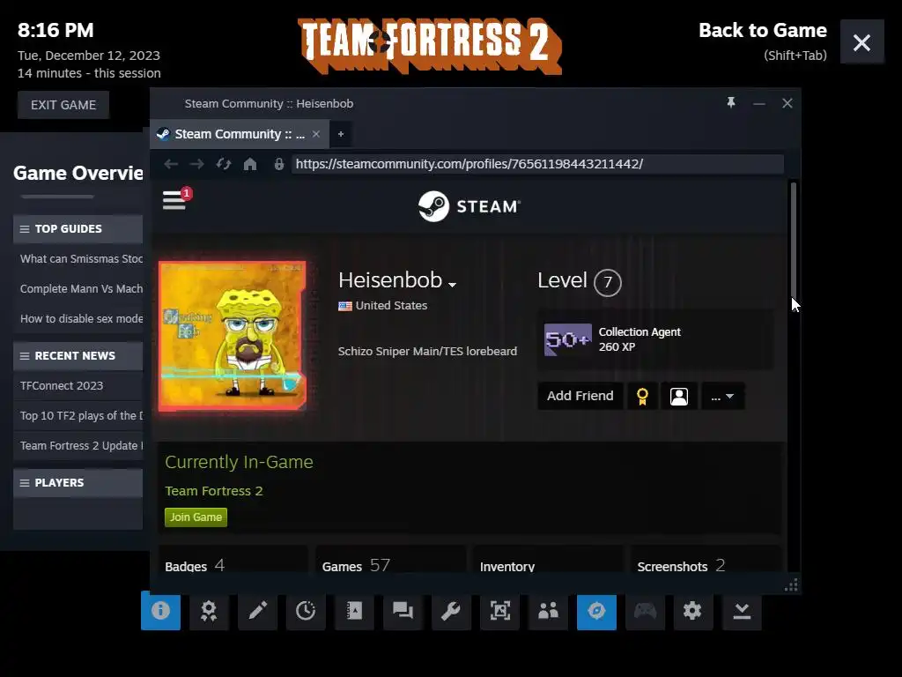Close the Steam Community browser tab
Image resolution: width=902 pixels, height=677 pixels.
click(x=316, y=134)
